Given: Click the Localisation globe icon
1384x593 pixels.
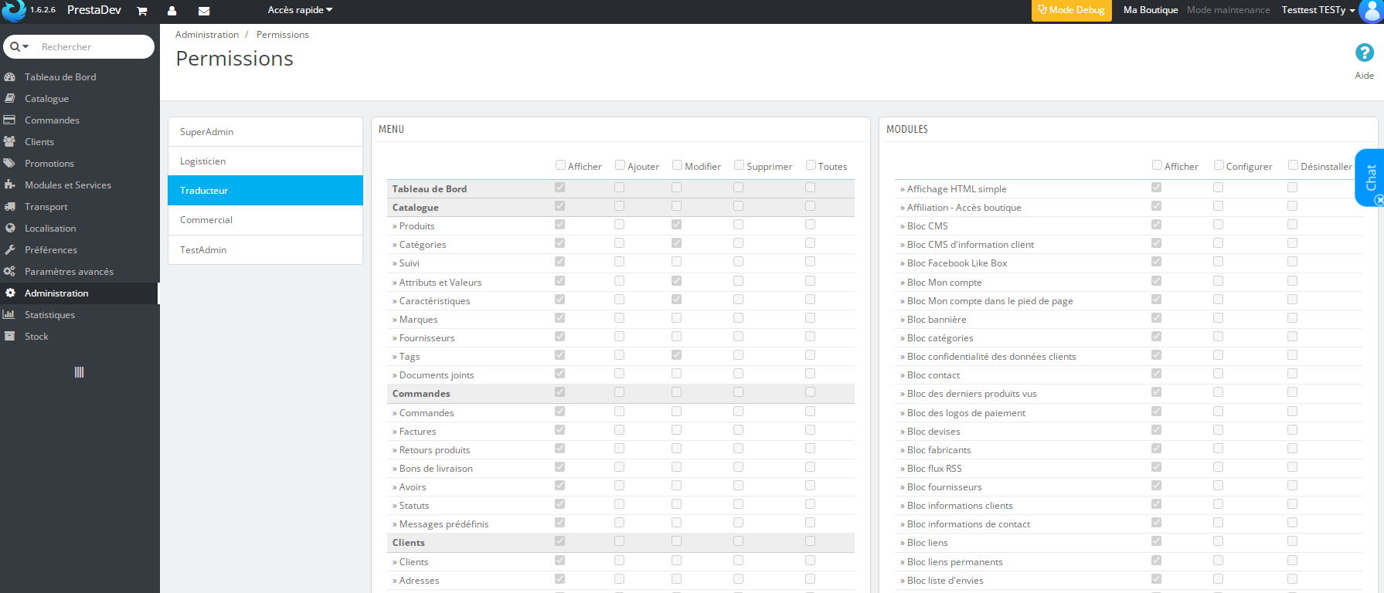Looking at the screenshot, I should click(10, 229).
